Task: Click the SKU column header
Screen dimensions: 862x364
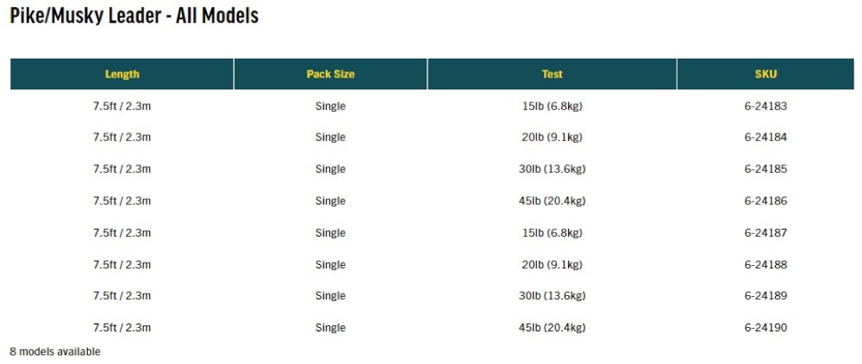Action: 765,74
